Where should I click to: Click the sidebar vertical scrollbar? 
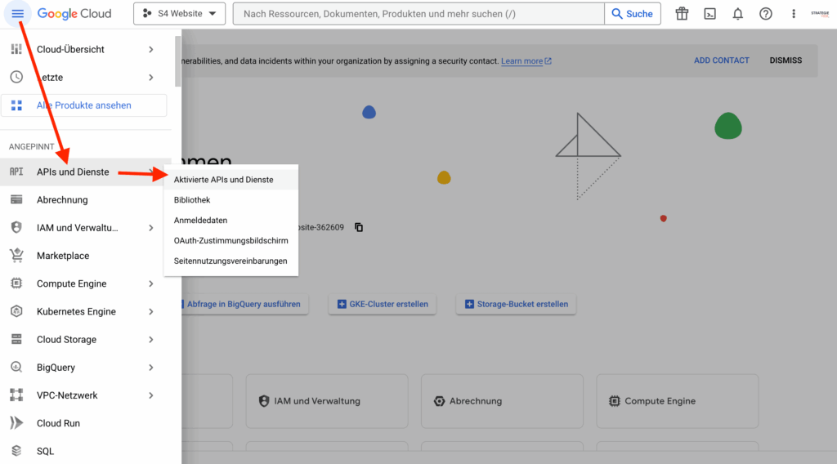177,61
